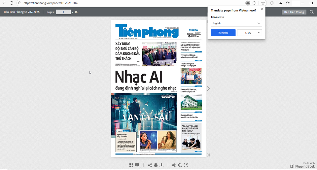The width and height of the screenshot is (317, 170).
Task: Click the page number input field
Action: (x=63, y=12)
